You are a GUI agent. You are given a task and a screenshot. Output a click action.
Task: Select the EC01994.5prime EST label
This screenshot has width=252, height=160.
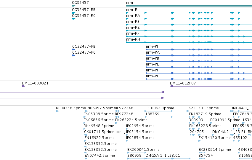(x=225, y=120)
